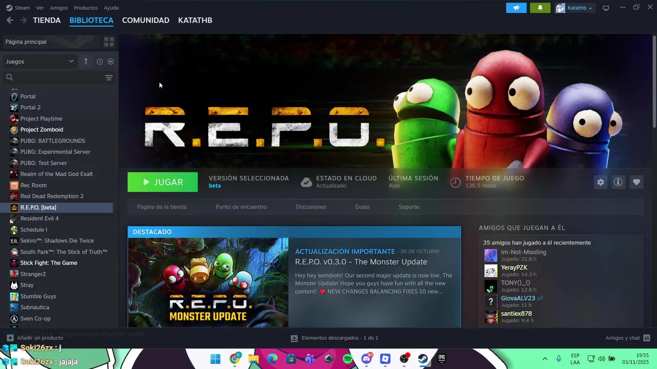Open the Discusiones link
657x369 pixels.
point(311,207)
